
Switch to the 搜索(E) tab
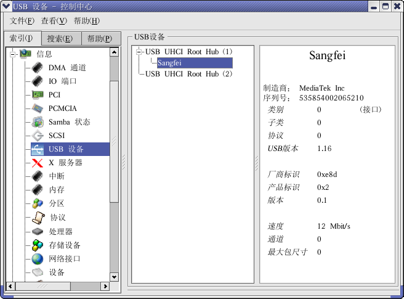point(62,39)
